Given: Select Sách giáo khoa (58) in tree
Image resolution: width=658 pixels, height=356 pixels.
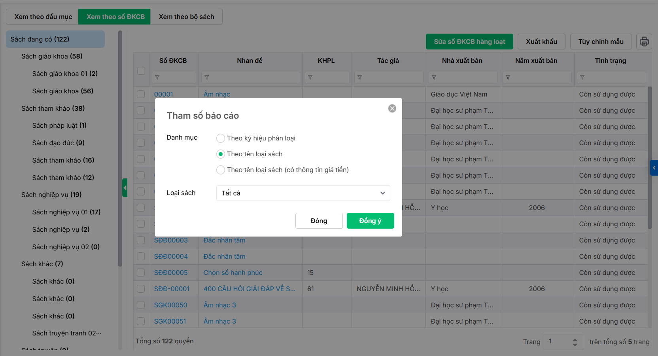Looking at the screenshot, I should click(52, 56).
